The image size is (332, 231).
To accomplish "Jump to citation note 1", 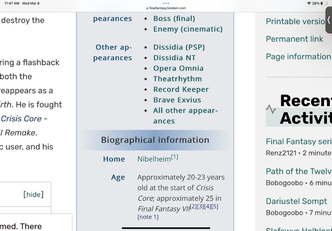I will [x=148, y=217].
